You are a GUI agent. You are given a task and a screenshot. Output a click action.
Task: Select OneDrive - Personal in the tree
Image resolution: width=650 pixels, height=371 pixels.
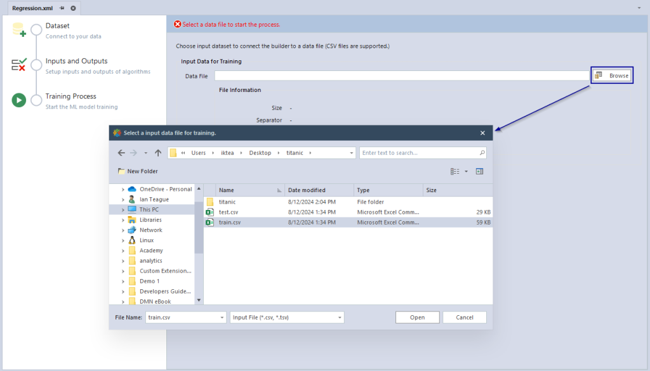tap(166, 189)
